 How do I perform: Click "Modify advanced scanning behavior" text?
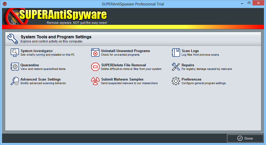coord(43,83)
